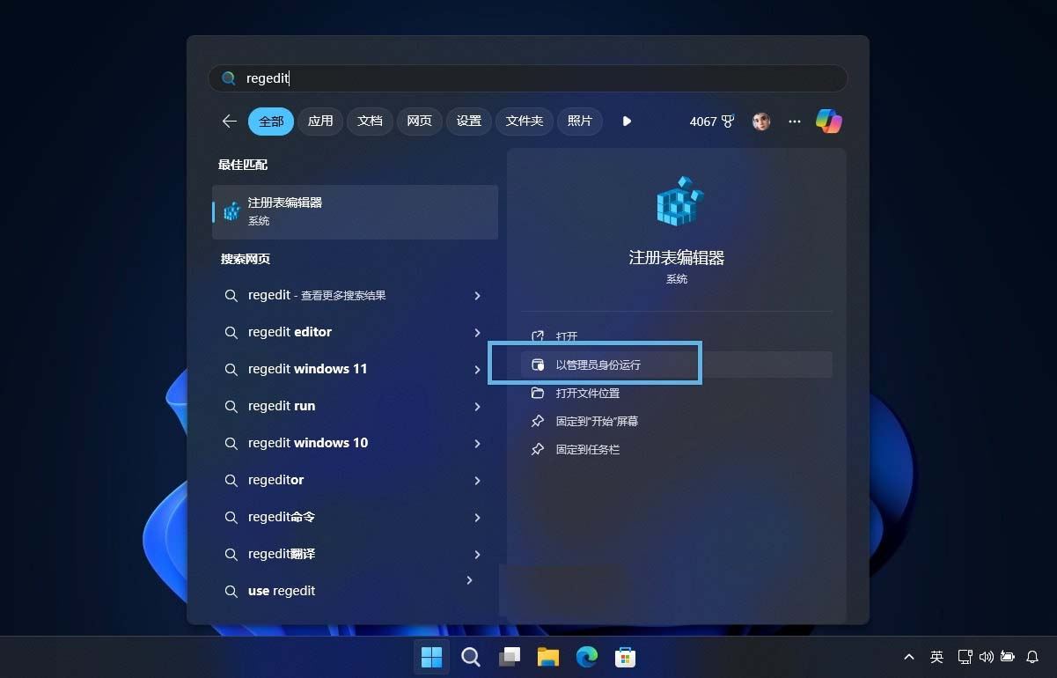
Task: Click 固定到任务栏 text
Action: tap(588, 449)
